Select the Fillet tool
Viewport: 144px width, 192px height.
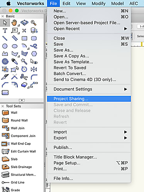point(34,77)
